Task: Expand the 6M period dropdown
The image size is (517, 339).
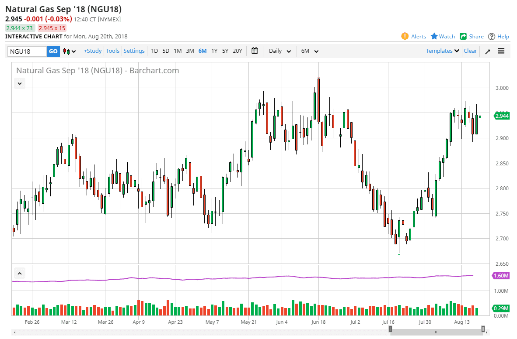Action: tap(310, 51)
